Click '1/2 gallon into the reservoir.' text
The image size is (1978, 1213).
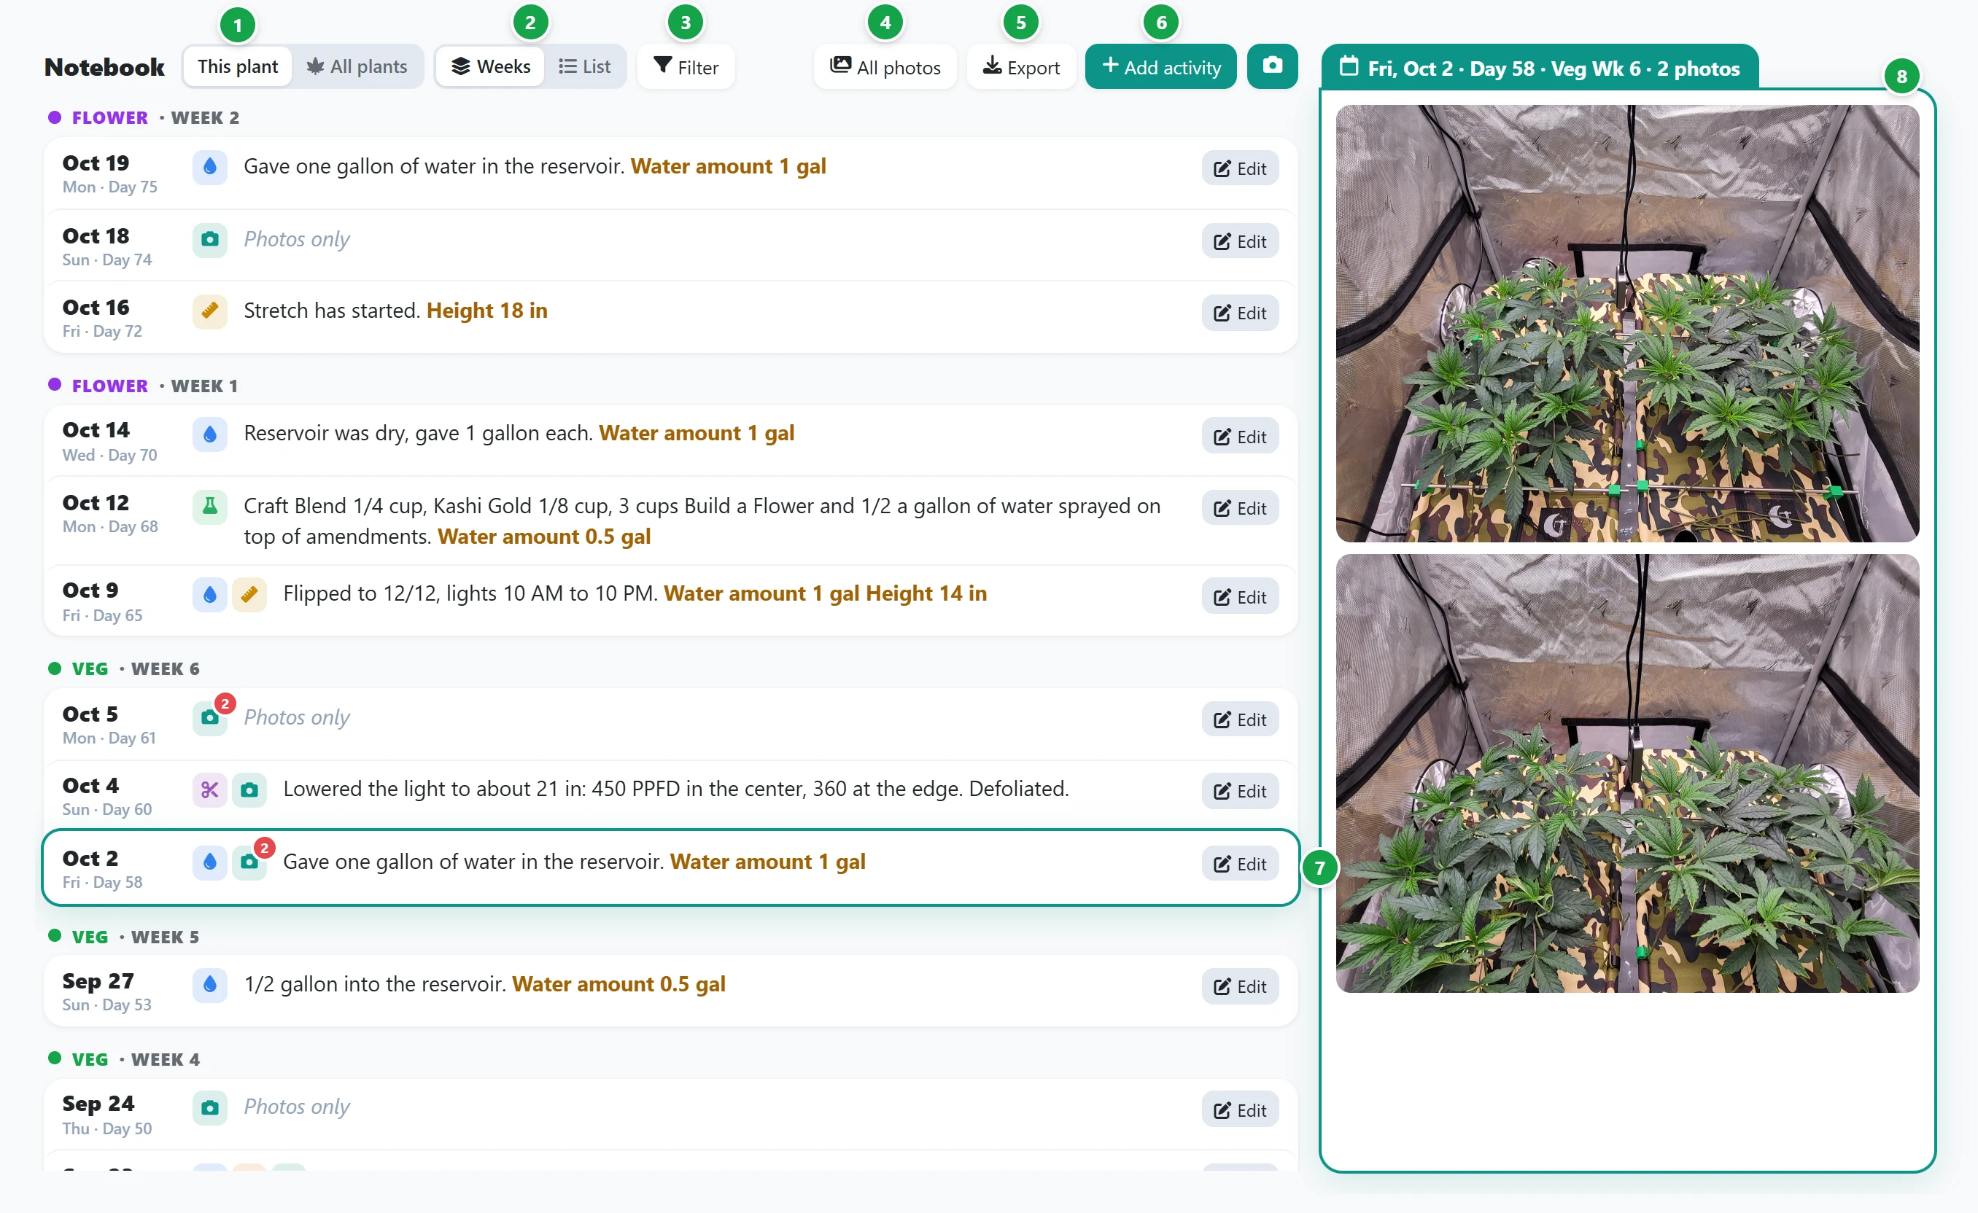pyautogui.click(x=375, y=984)
